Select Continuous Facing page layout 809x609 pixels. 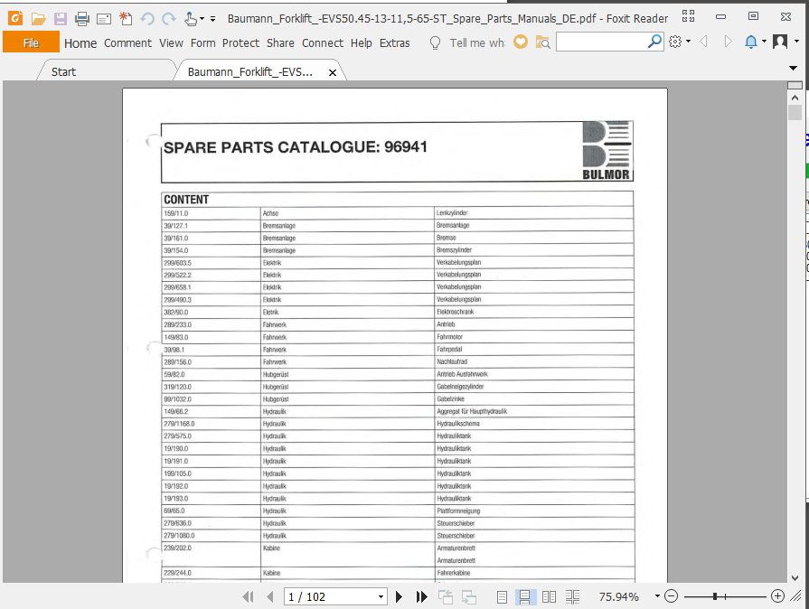(572, 595)
